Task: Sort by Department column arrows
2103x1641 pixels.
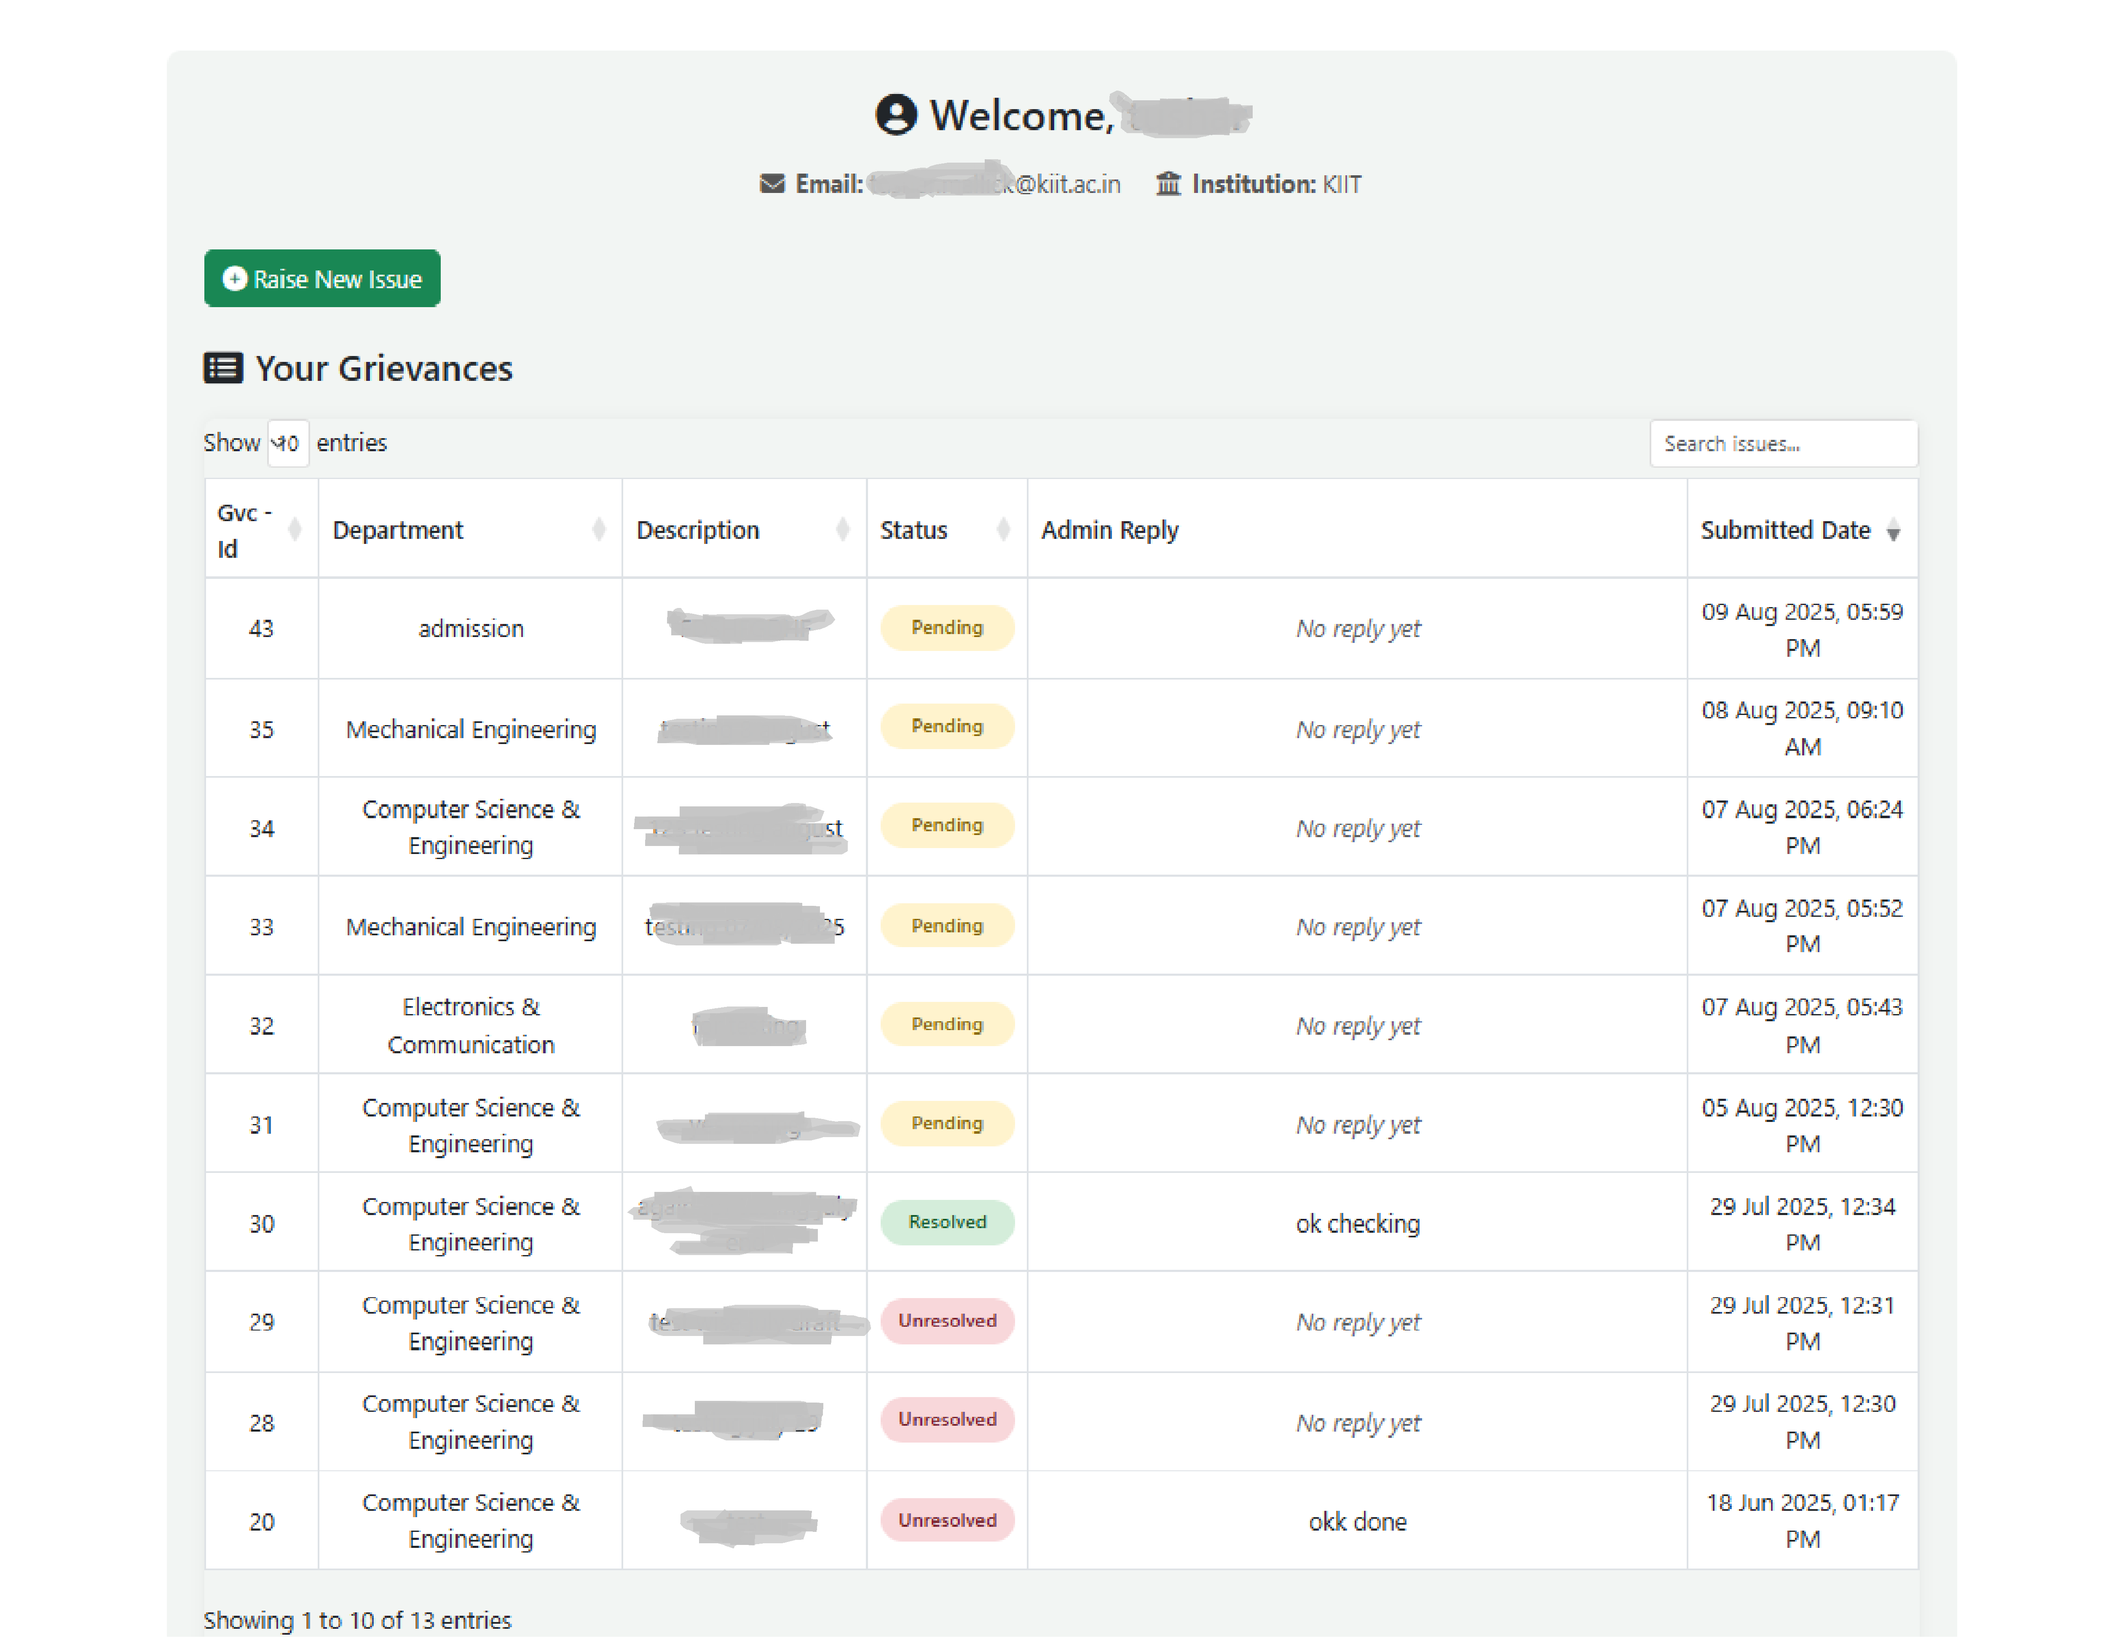Action: coord(598,530)
